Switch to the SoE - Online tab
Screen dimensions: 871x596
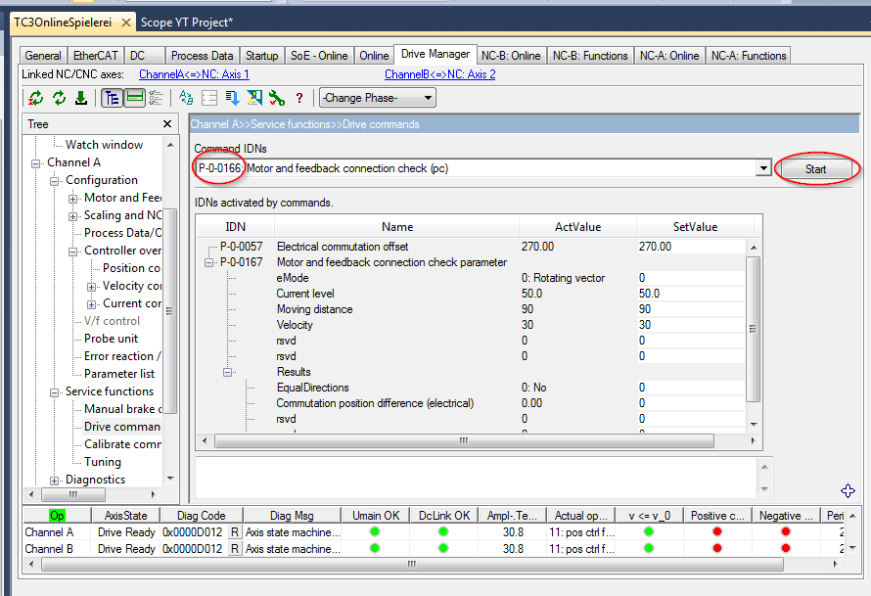click(x=319, y=56)
